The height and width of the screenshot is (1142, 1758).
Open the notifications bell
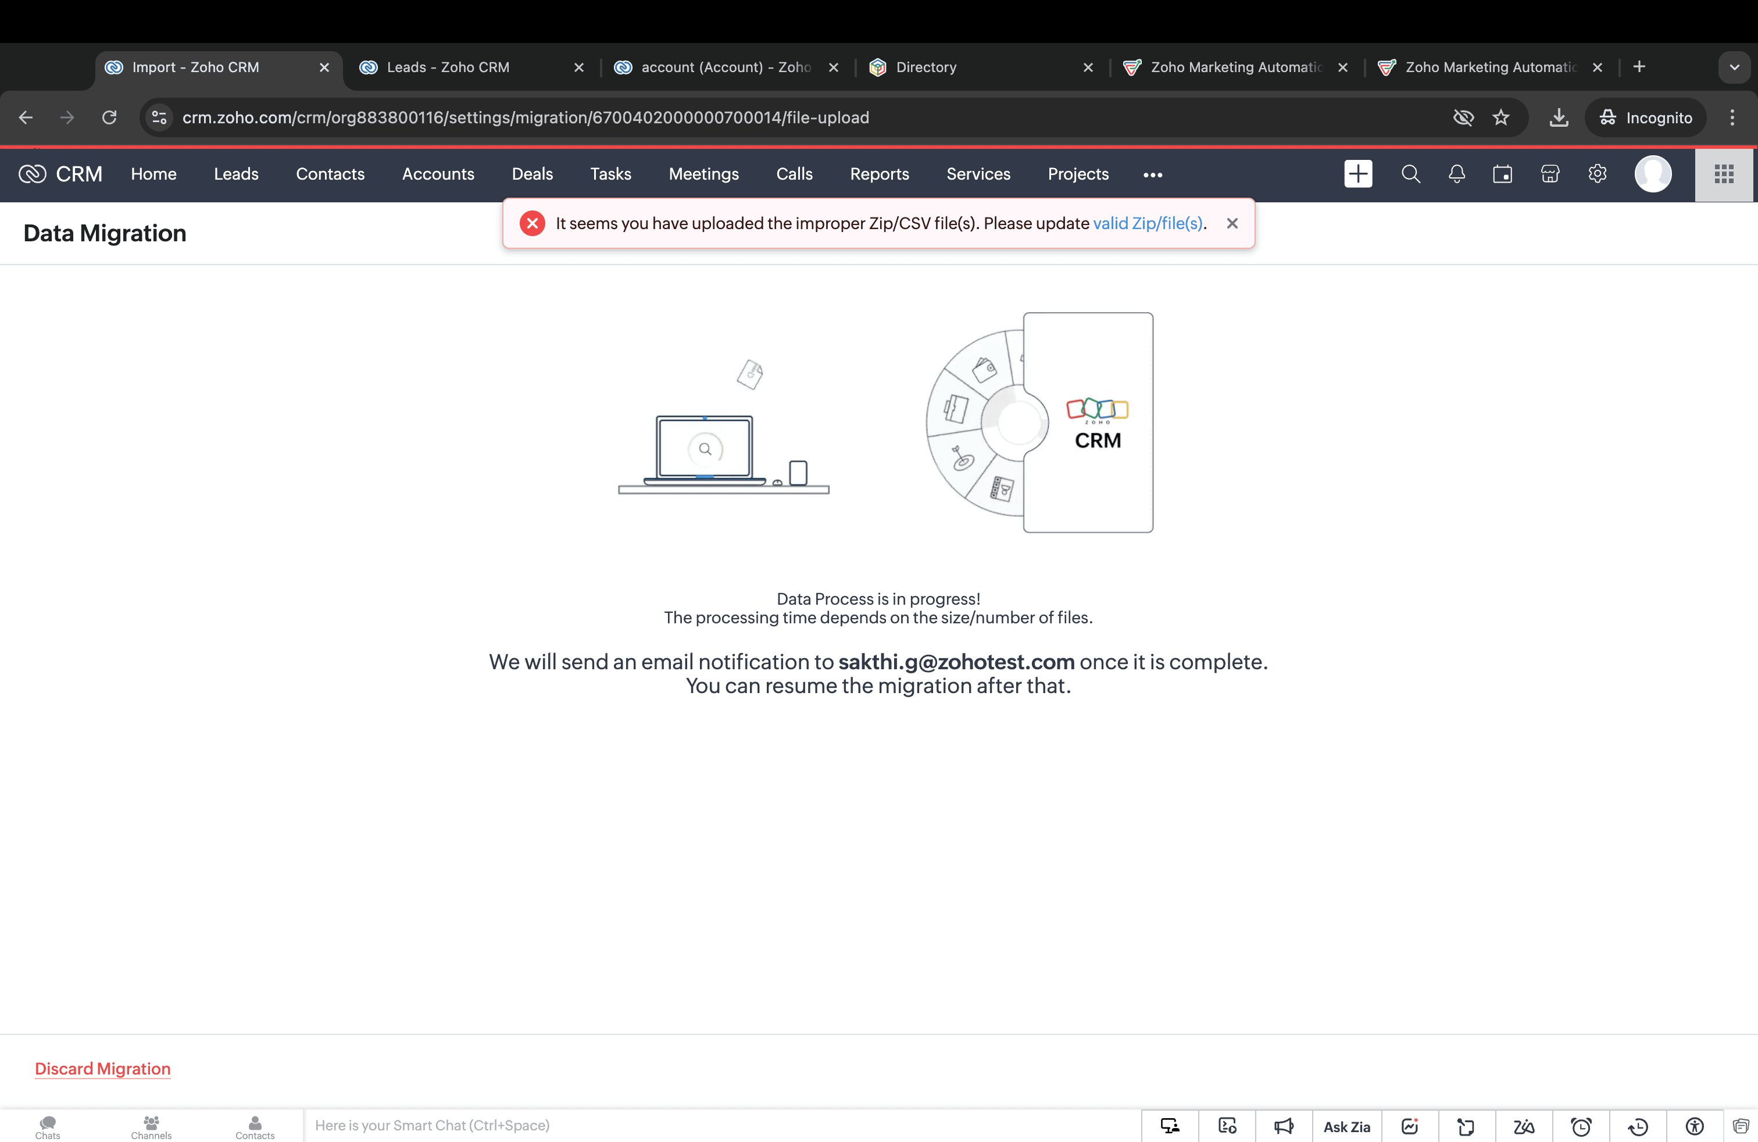coord(1456,174)
